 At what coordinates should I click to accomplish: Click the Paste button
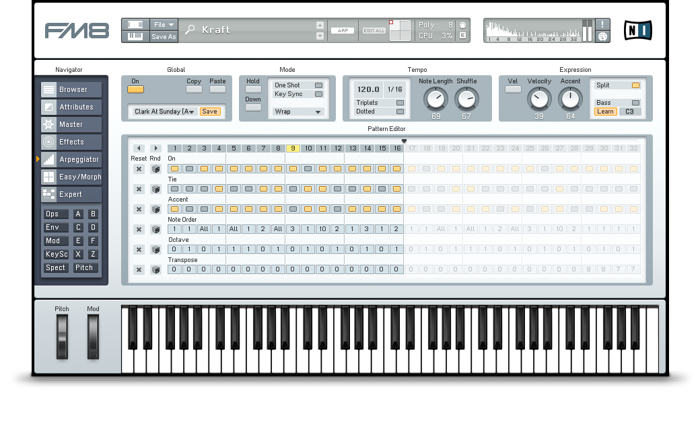217,89
